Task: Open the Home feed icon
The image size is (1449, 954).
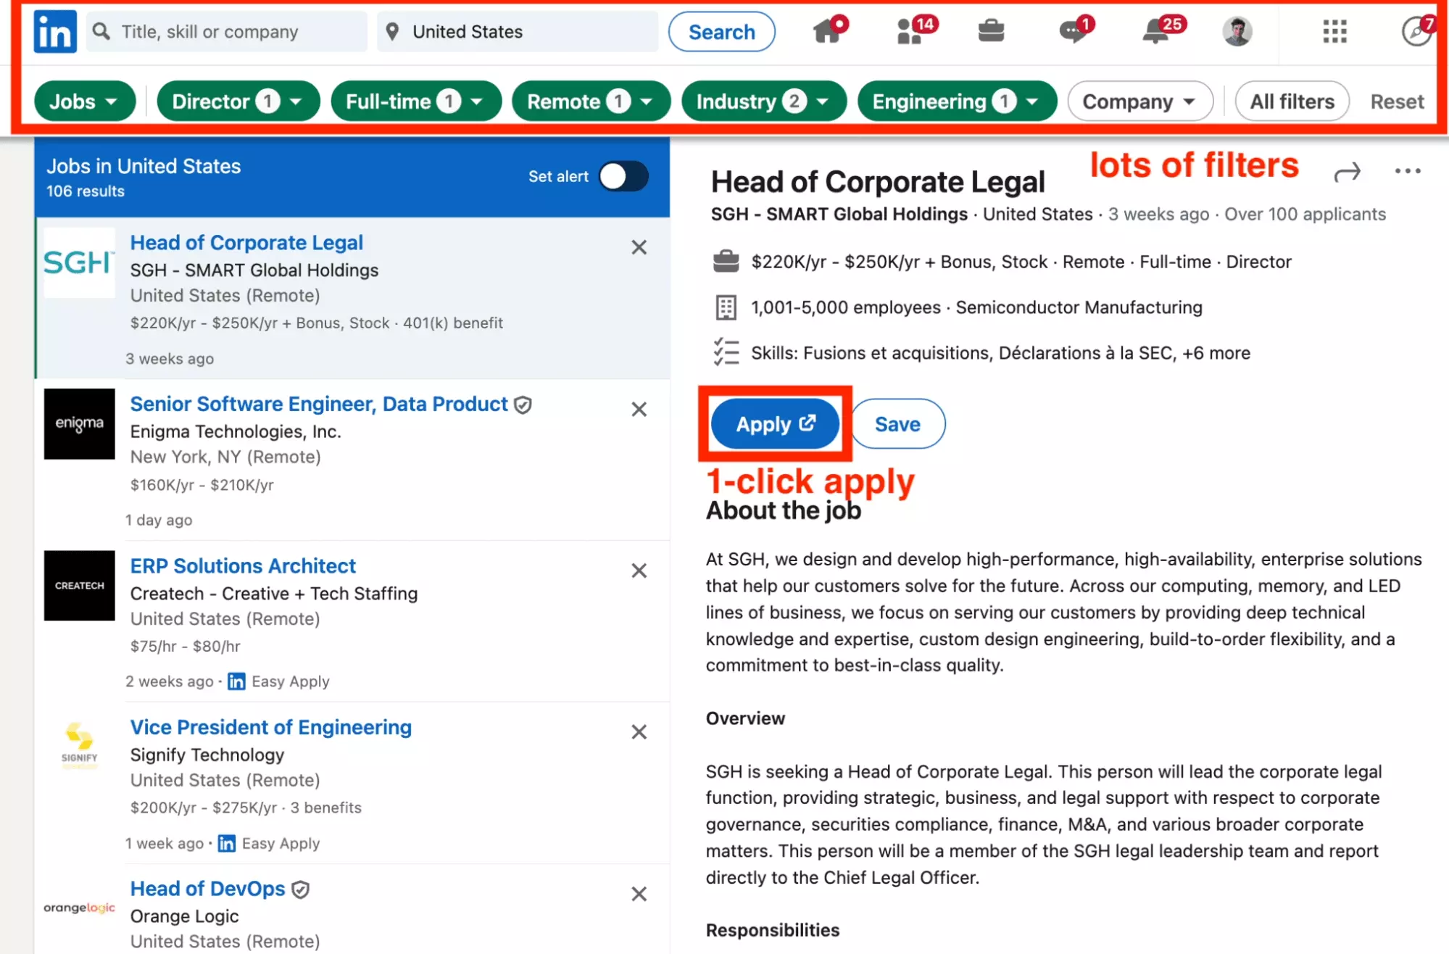Action: point(829,31)
